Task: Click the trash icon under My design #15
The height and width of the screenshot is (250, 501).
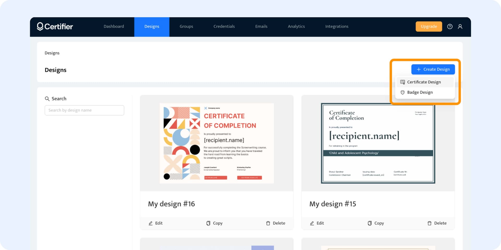Action: [x=430, y=223]
